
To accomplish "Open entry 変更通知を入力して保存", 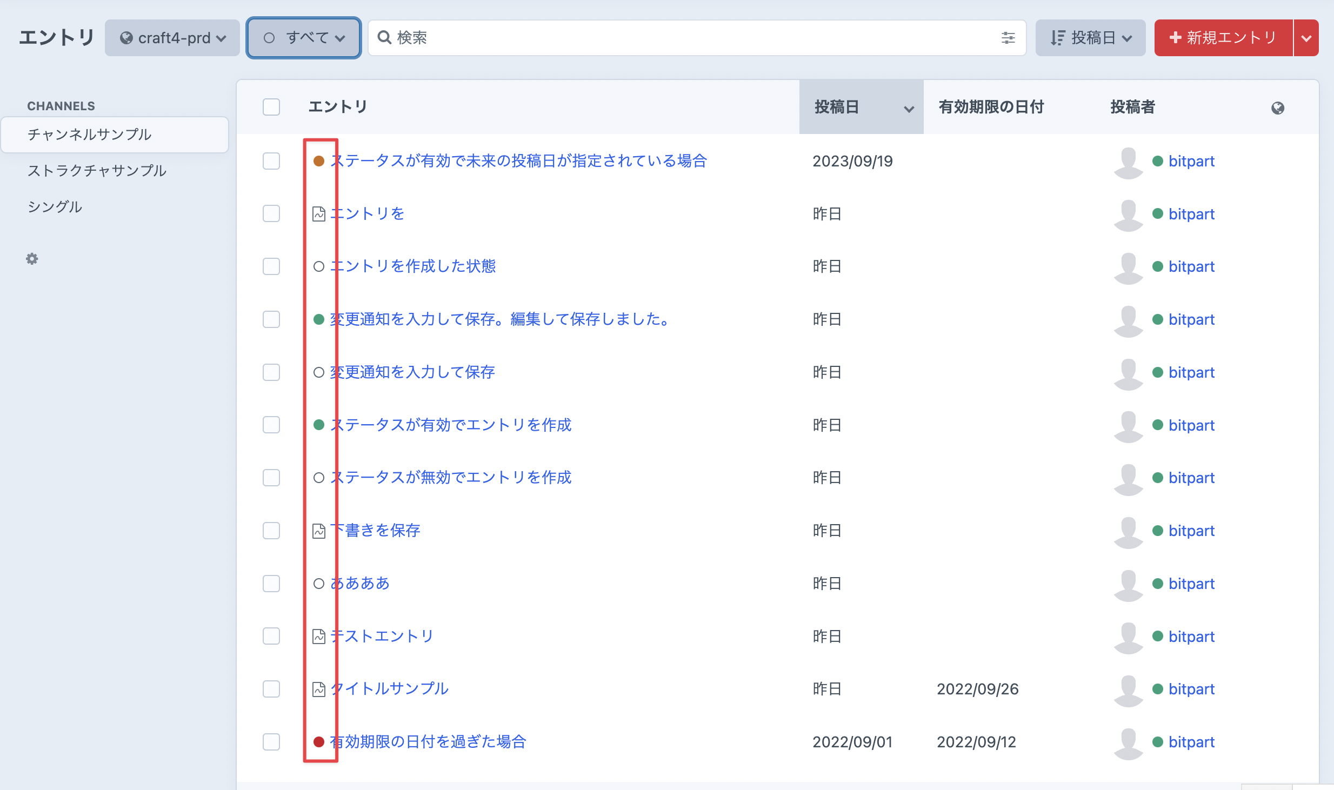I will [x=413, y=372].
